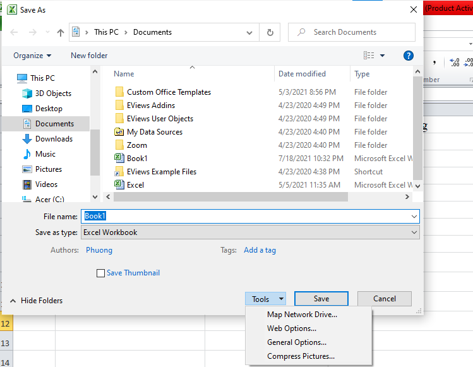Open the Save As help icon

tap(408, 56)
